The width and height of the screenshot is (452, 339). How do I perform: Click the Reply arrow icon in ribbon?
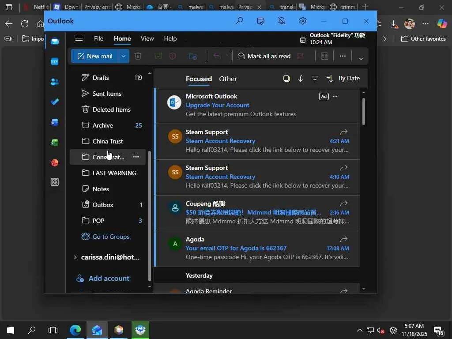[x=217, y=56]
